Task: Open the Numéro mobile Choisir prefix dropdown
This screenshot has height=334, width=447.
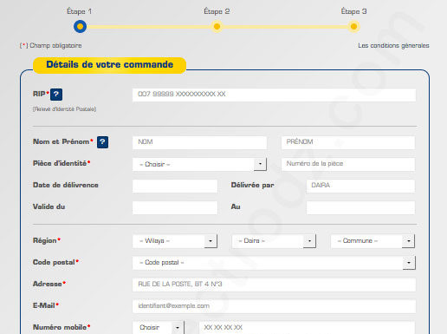Action: click(159, 328)
